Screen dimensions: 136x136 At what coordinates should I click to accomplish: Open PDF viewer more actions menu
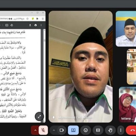click(x=41, y=25)
